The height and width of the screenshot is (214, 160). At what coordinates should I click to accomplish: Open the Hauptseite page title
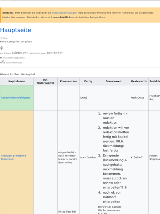(16, 30)
